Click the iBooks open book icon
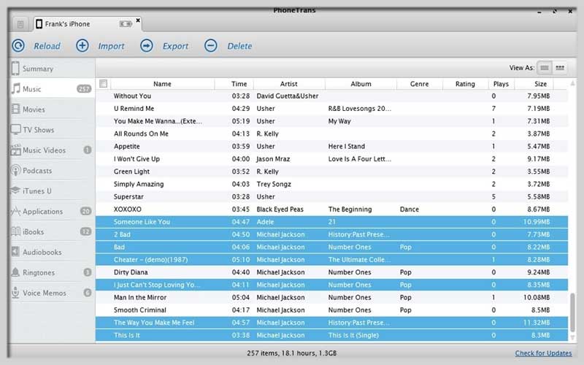Screen dimensions: 584x365 [15, 231]
